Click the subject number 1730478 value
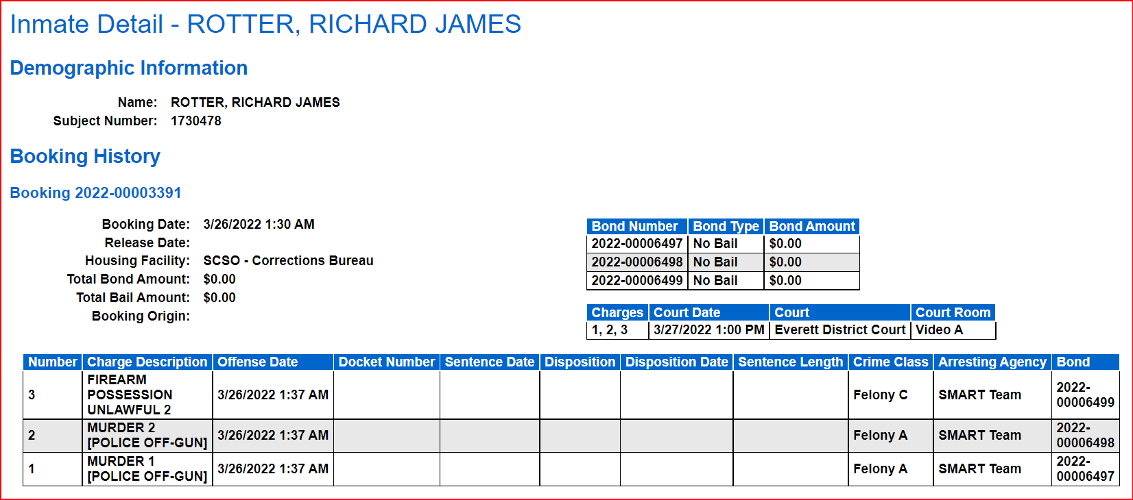The width and height of the screenshot is (1133, 500). tap(196, 121)
